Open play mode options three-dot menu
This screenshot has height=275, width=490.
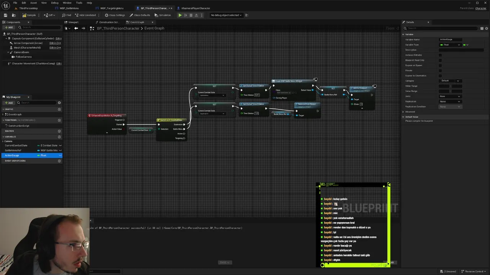point(203,15)
